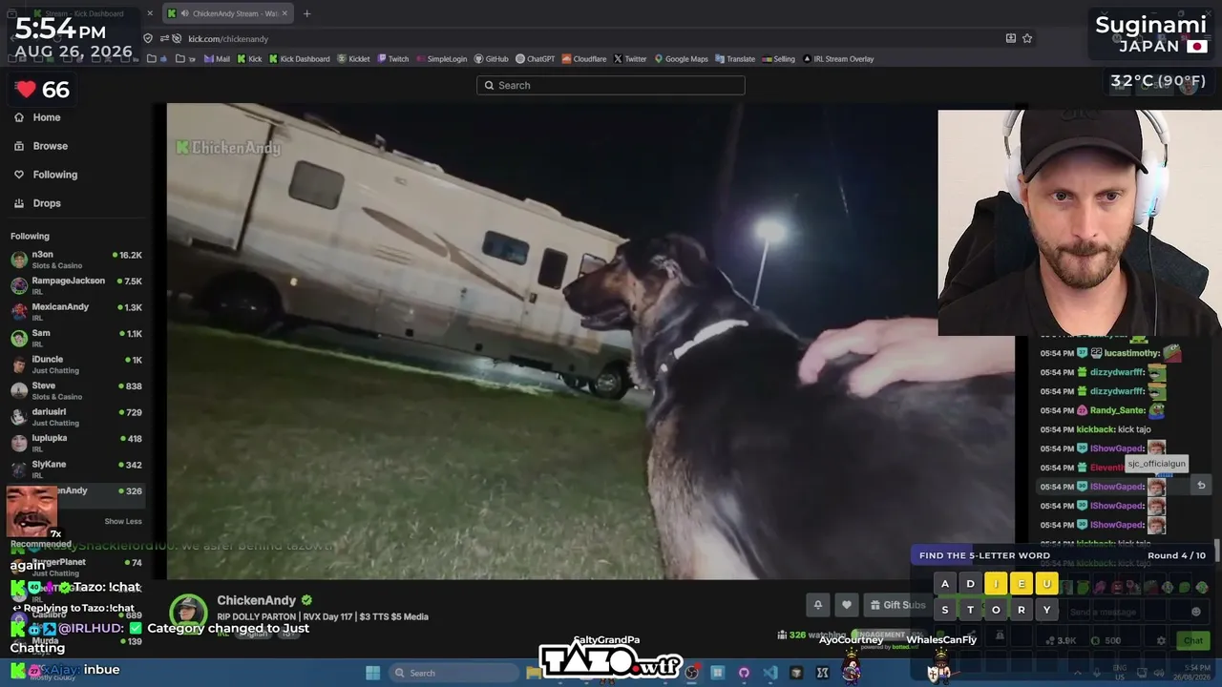Open luplupka's channel in Following list
The width and height of the screenshot is (1222, 687).
(76, 443)
